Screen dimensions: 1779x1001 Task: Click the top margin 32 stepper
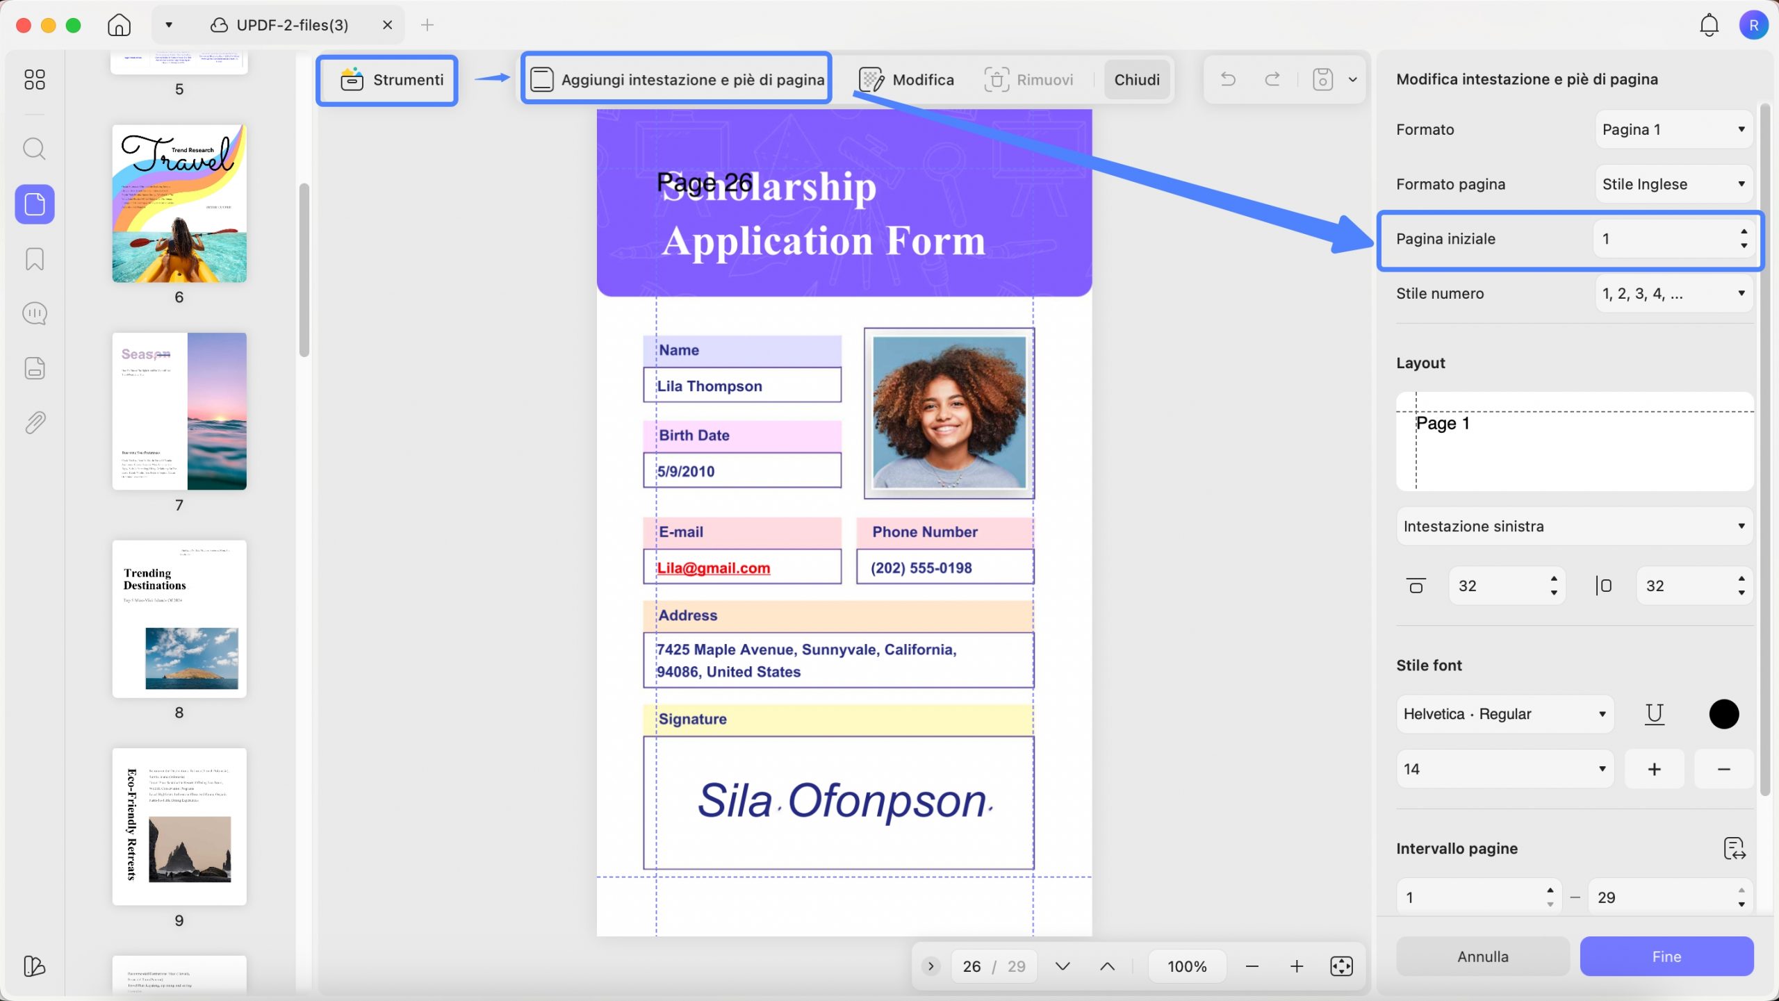[1507, 586]
